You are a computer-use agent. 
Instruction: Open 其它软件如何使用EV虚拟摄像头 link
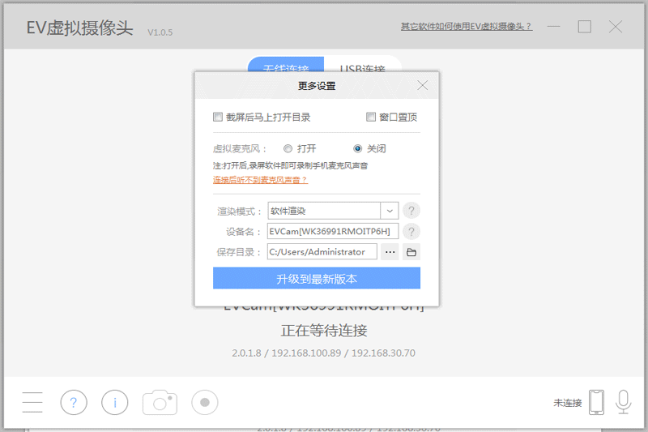pos(467,27)
